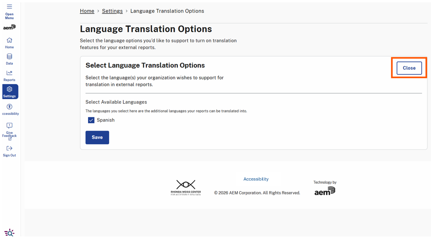Open the search assistant icon at bottom left
The height and width of the screenshot is (238, 431).
pos(9,232)
